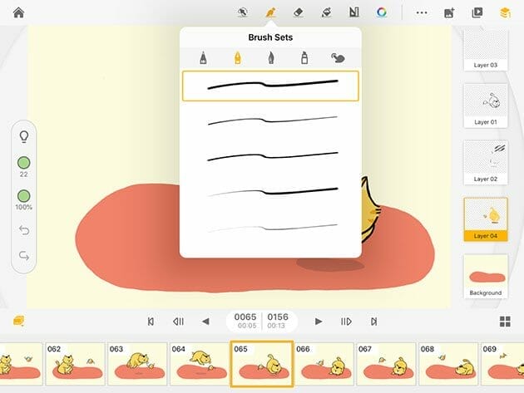The width and height of the screenshot is (524, 393).
Task: Switch to the smudge brush set tab
Action: click(x=338, y=58)
